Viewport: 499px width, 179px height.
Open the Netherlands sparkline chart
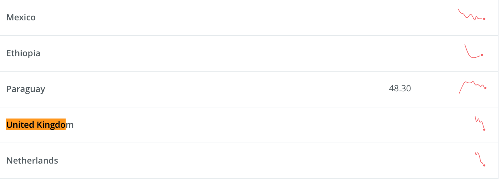point(479,159)
